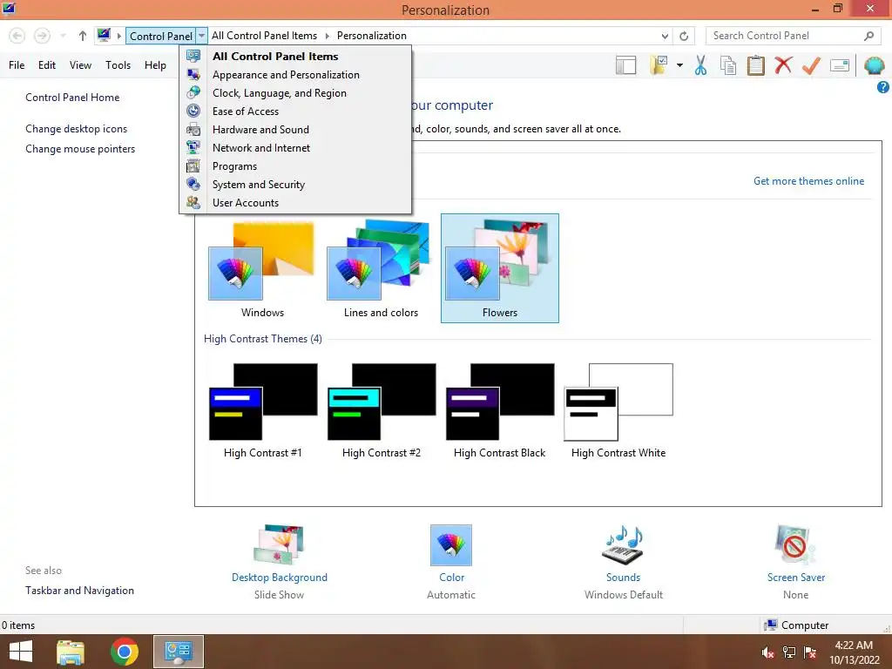
Task: Open the recent locations history dropdown
Action: tap(63, 36)
